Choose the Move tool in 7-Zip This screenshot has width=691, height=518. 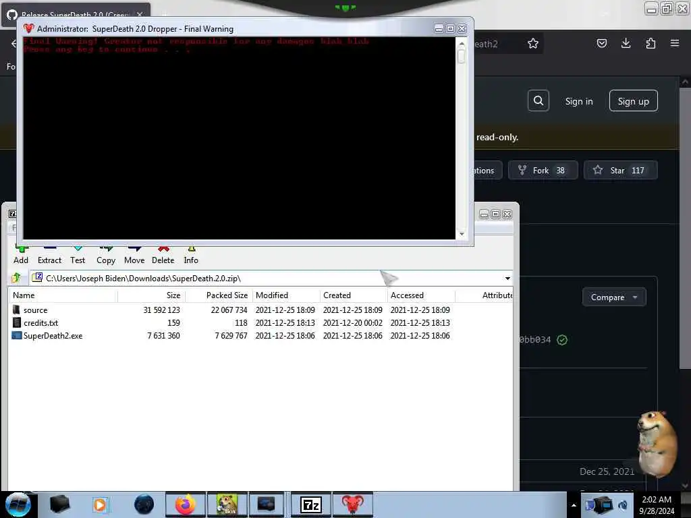[x=134, y=256]
